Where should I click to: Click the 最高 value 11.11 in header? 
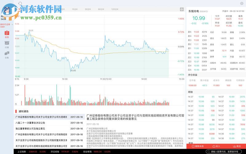[x=240, y=19]
